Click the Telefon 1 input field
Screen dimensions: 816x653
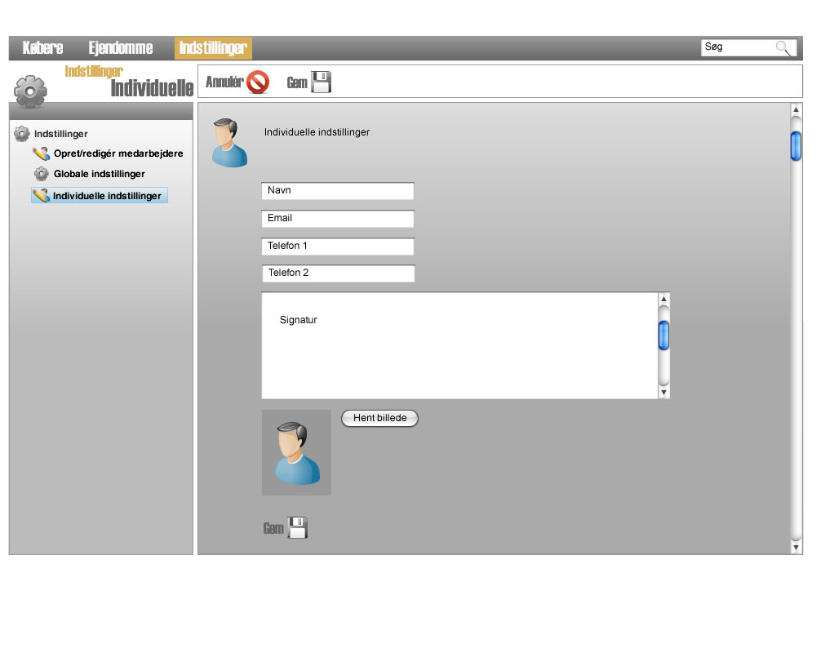point(338,247)
